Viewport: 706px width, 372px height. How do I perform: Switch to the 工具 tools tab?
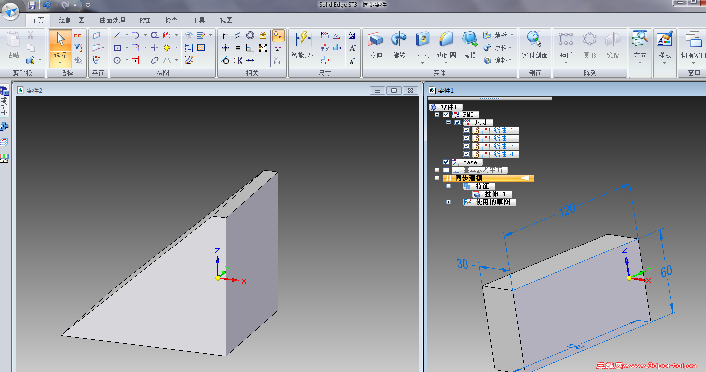point(199,20)
